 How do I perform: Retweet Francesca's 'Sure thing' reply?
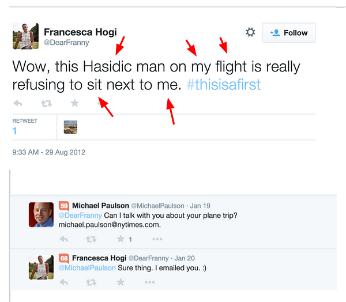click(91, 282)
